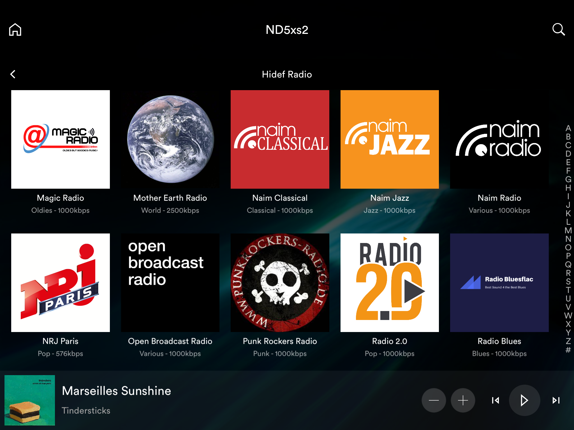Select NRJ Paris station
Image resolution: width=574 pixels, height=430 pixels.
(61, 283)
